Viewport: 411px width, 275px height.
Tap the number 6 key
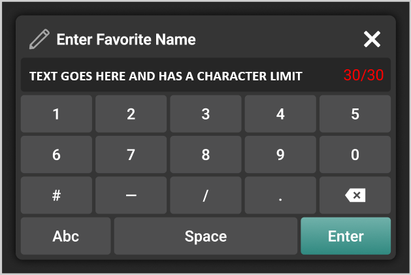point(56,155)
